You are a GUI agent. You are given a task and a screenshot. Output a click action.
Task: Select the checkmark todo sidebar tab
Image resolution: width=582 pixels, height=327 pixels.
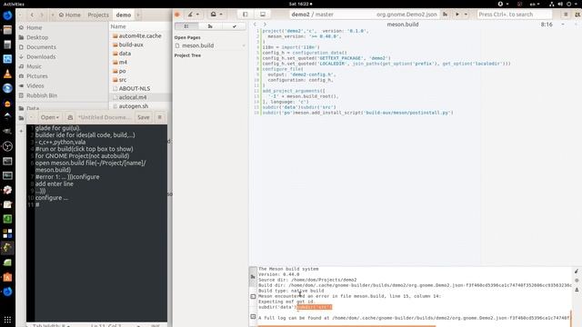(234, 26)
